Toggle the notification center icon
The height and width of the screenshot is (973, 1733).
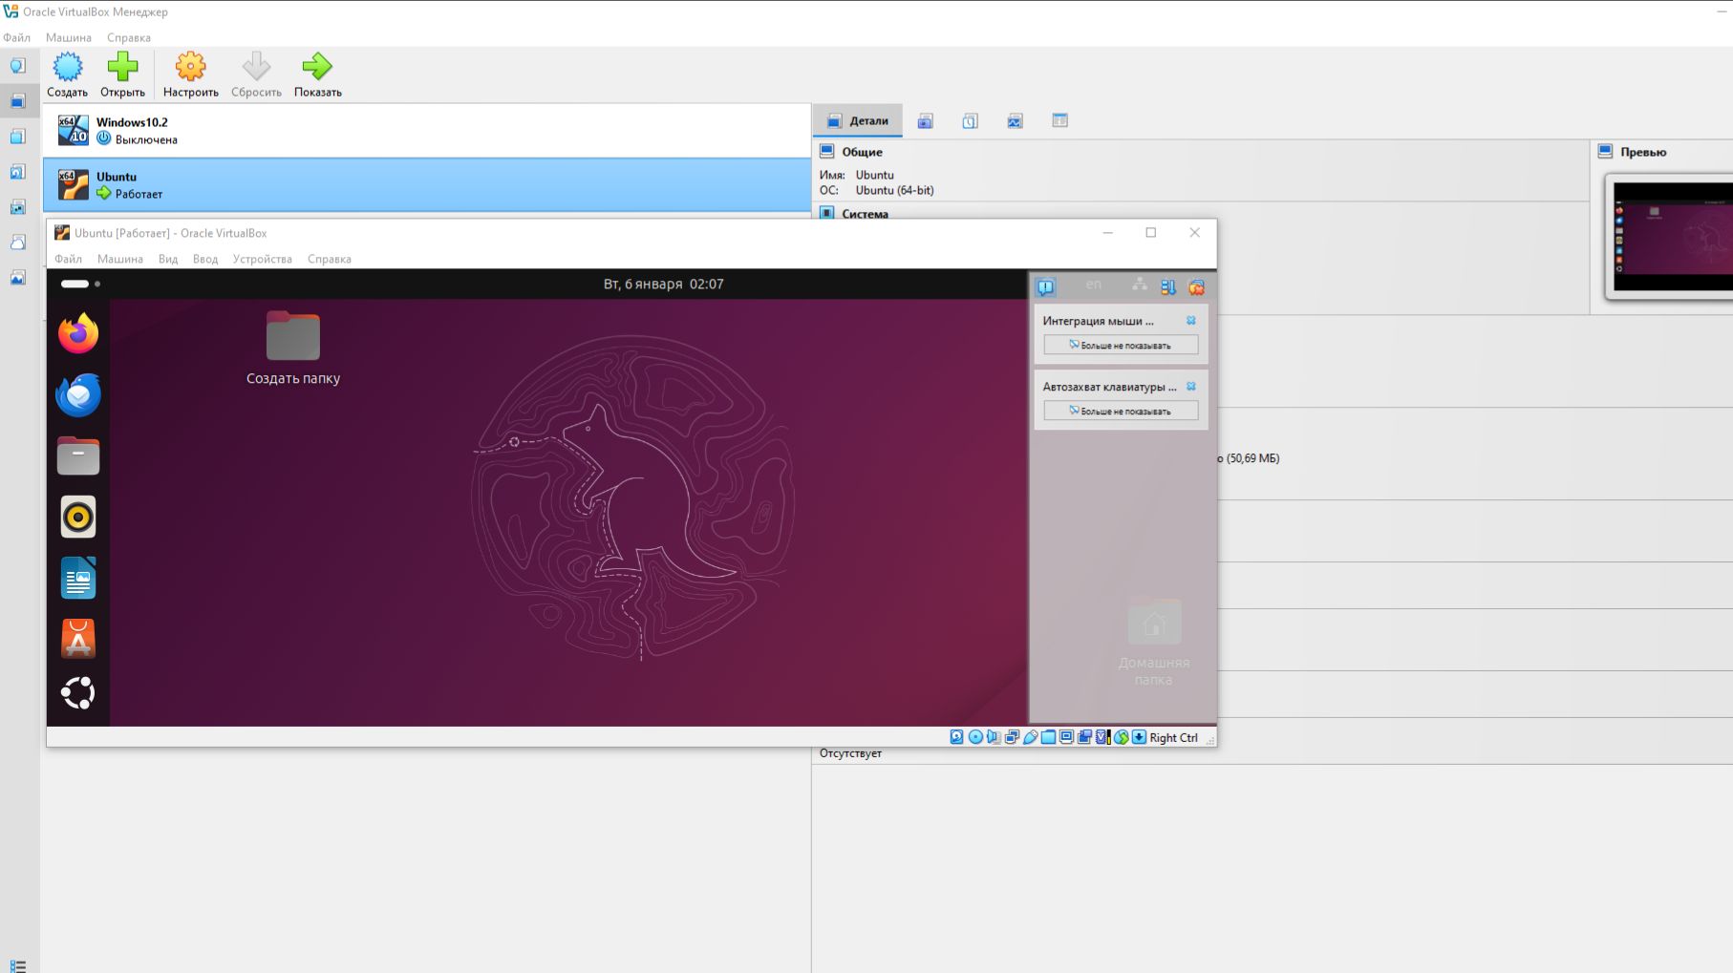pos(1046,286)
